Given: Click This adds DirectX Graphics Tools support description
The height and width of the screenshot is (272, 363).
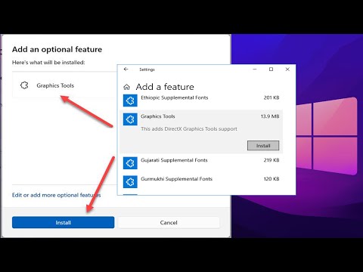Looking at the screenshot, I should 189,129.
